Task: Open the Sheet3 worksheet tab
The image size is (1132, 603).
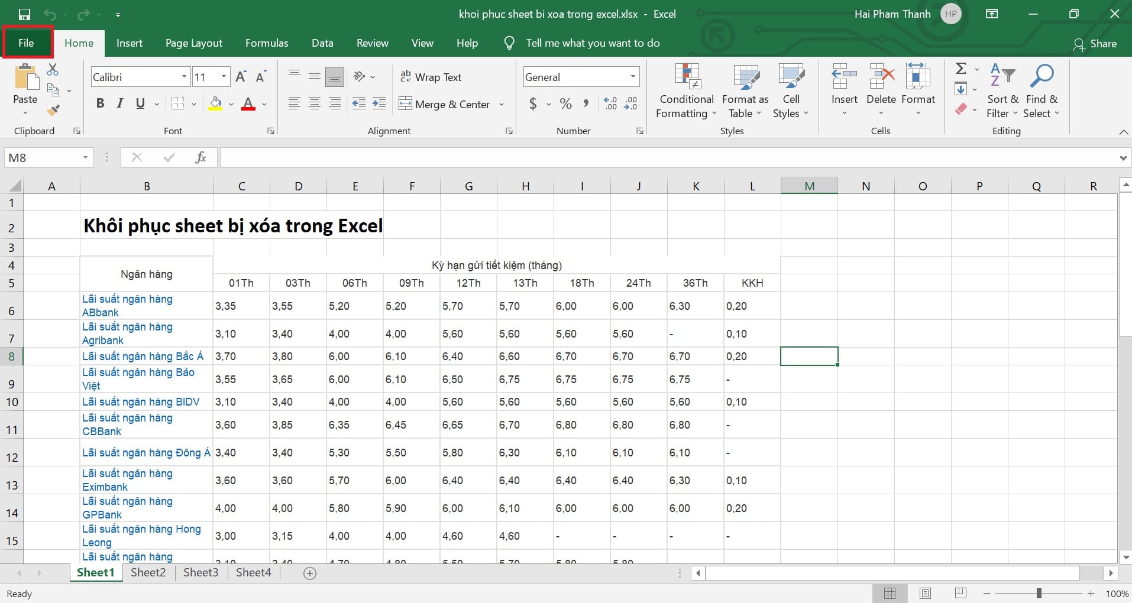Action: (x=201, y=572)
